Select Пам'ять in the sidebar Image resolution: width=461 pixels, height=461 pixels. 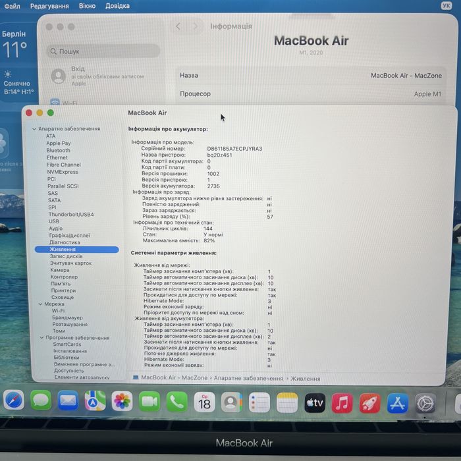point(61,284)
